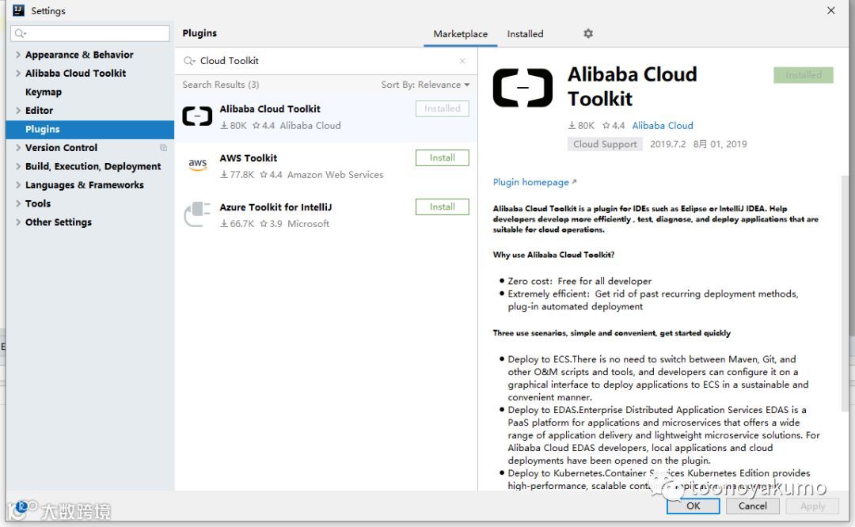Open the Alibaba Cloud vendor link
The height and width of the screenshot is (527, 855).
click(x=663, y=125)
